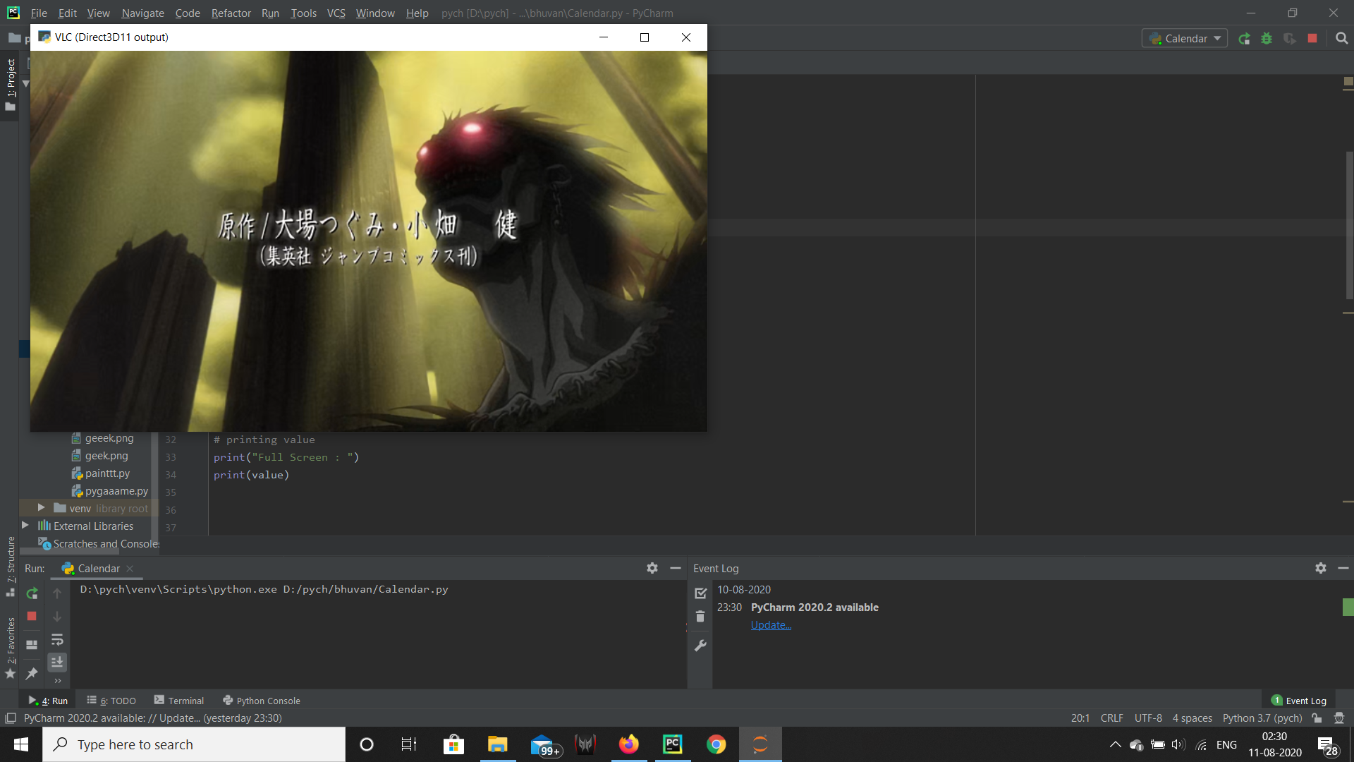The height and width of the screenshot is (762, 1354).
Task: Toggle Soft-Wrap in Run console
Action: [57, 640]
